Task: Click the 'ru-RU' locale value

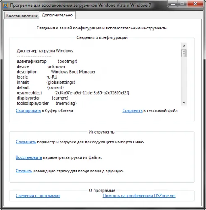Action: (52, 77)
